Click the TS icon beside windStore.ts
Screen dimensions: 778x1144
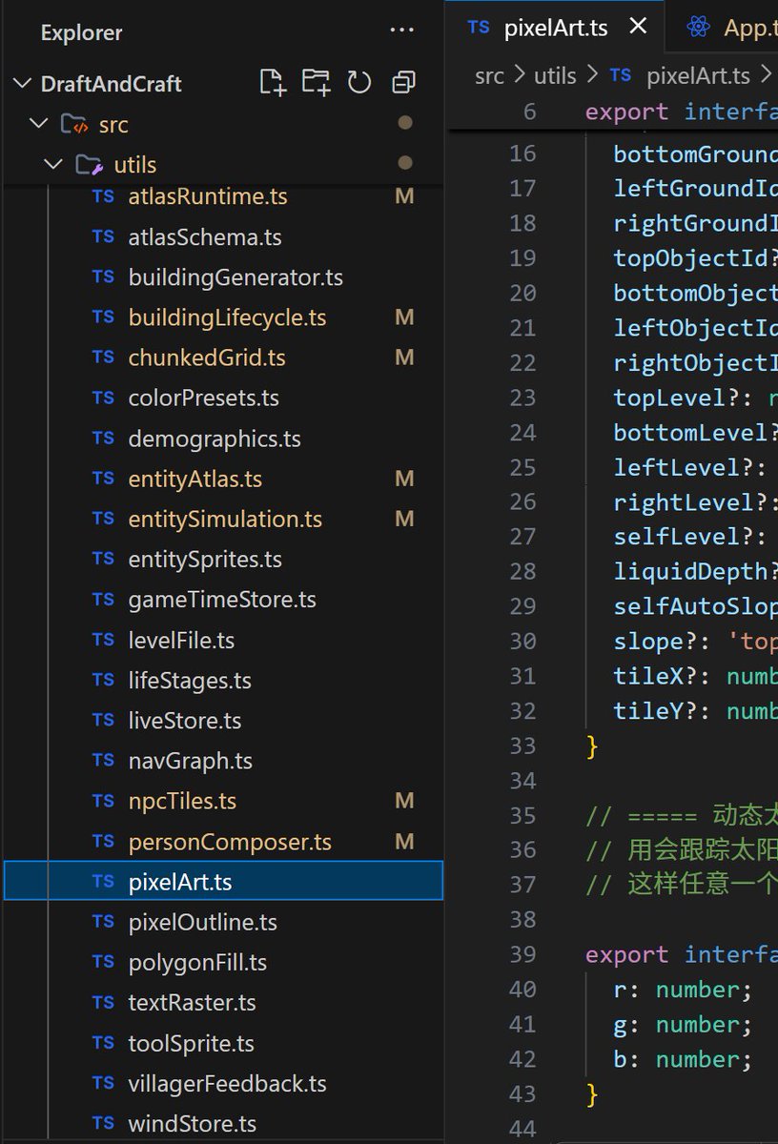[x=103, y=1123]
